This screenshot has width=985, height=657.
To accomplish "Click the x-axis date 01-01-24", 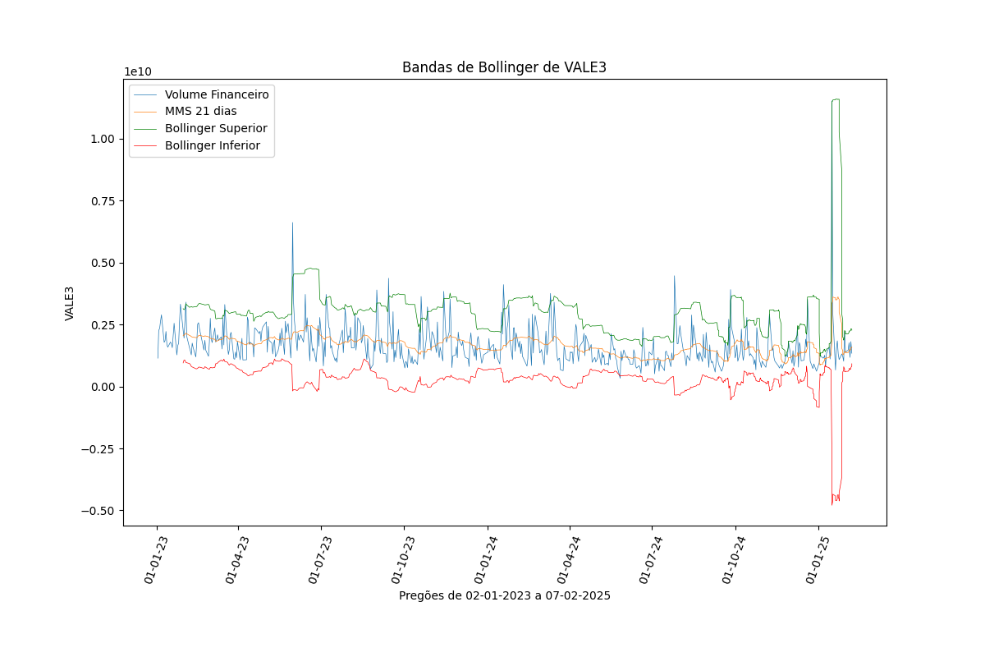I will coord(486,559).
